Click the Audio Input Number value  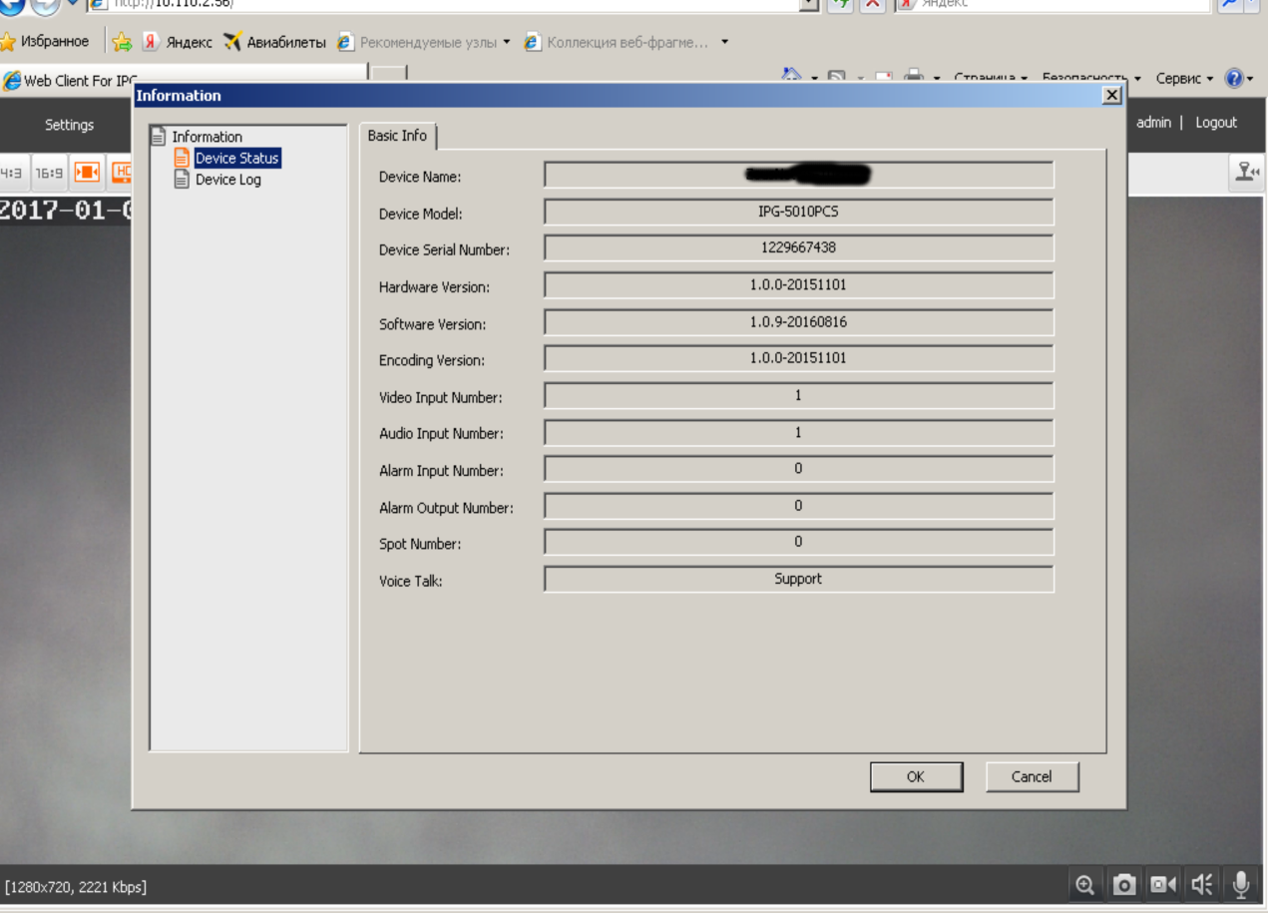tap(799, 432)
